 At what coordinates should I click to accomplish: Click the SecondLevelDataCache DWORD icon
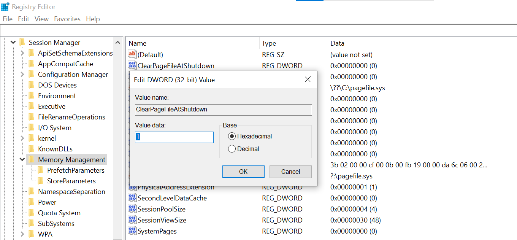click(x=132, y=198)
